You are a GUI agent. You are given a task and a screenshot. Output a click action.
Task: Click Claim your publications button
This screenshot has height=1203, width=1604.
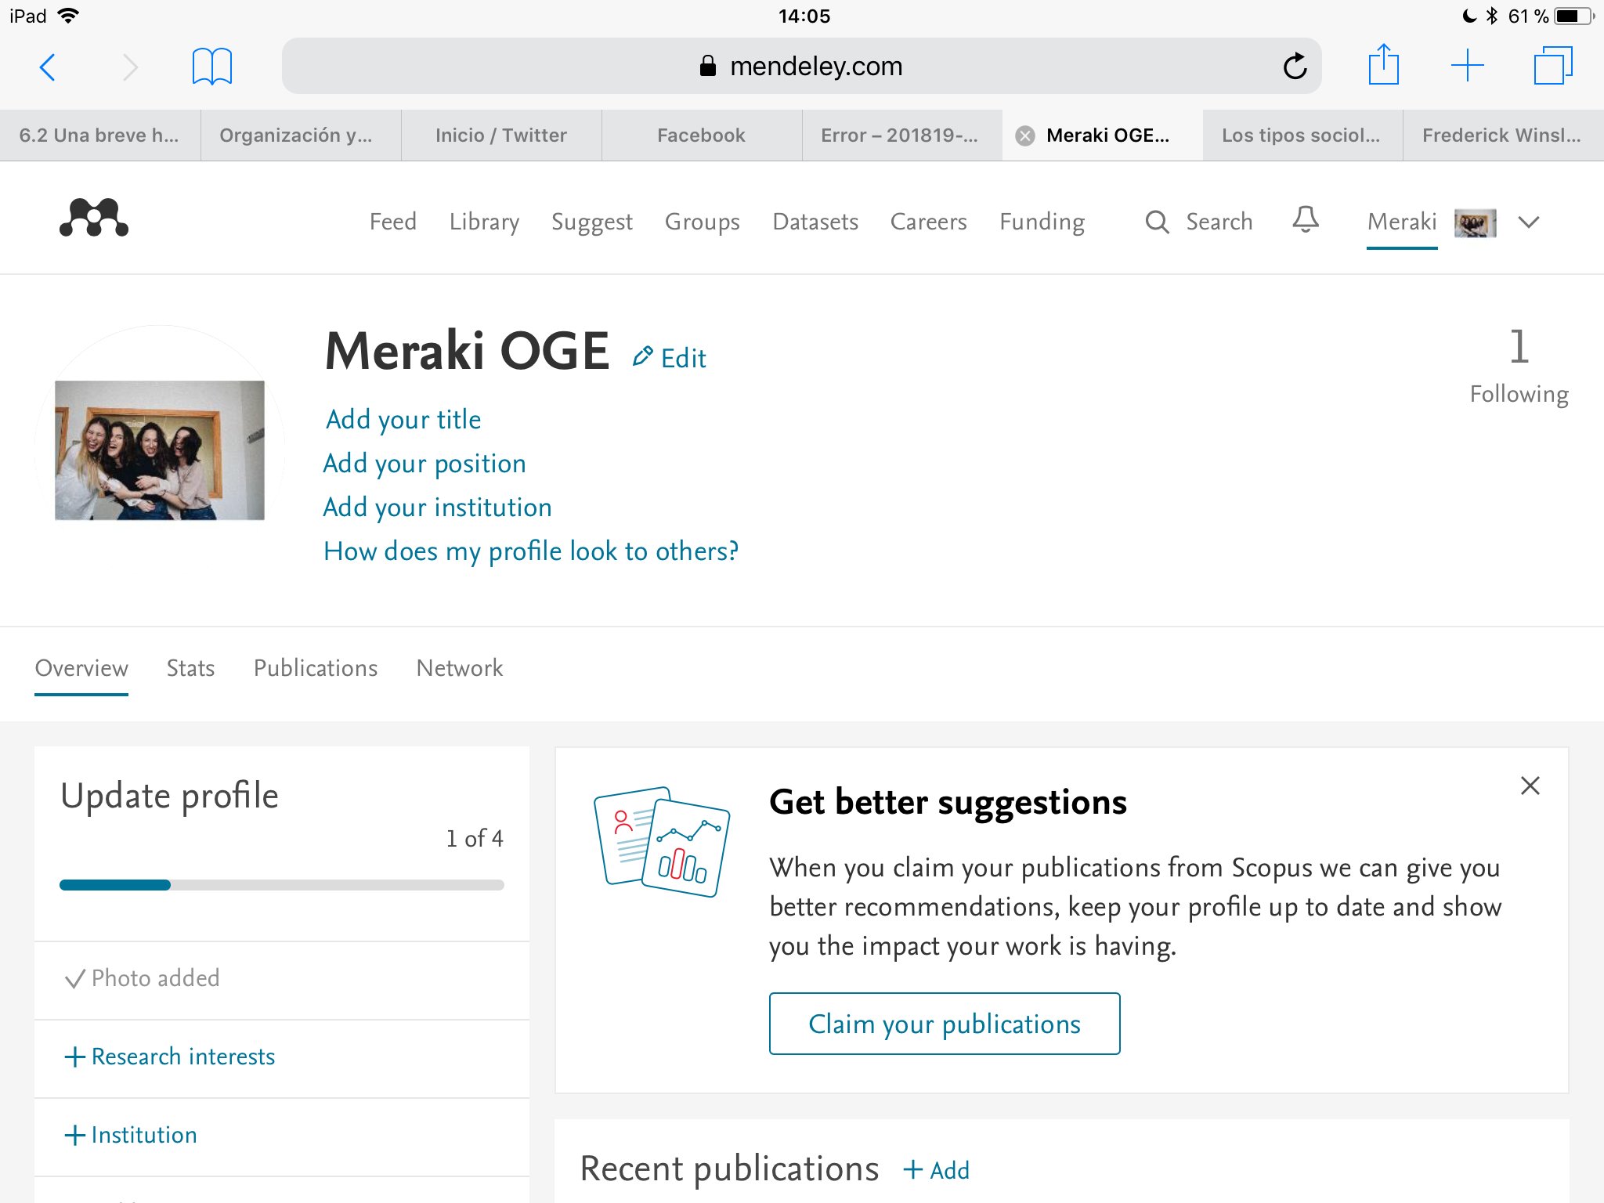click(944, 1024)
